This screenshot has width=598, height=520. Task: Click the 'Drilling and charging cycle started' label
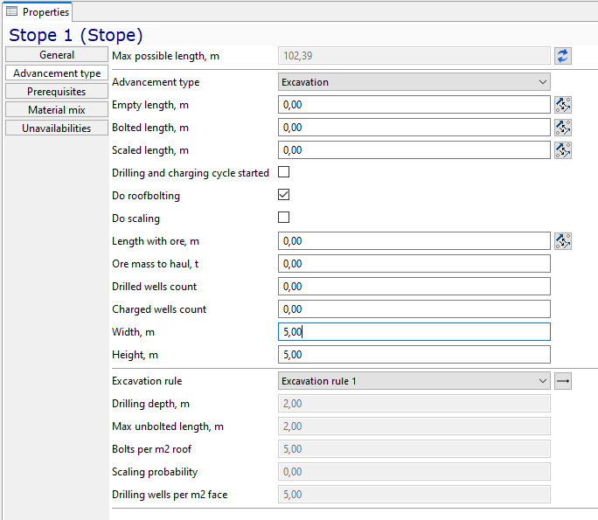tap(191, 173)
